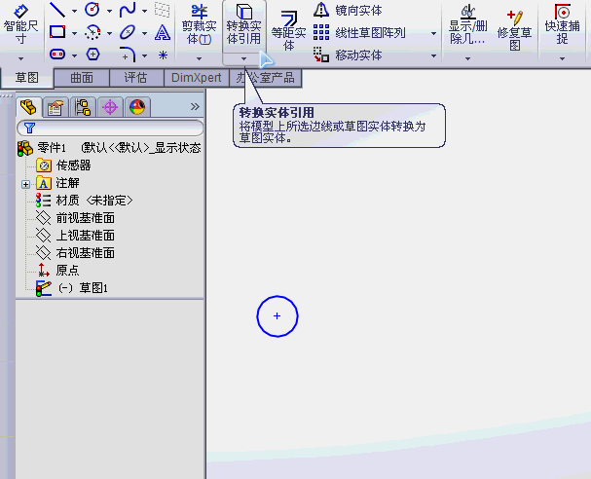Click the 剪裁实体 trim entities tool
This screenshot has width=591, height=479.
(199, 24)
